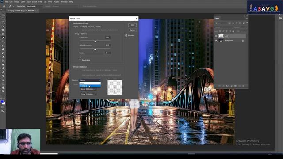283x159 pixels.
Task: Select the Path Selection tool
Action: coord(3,79)
